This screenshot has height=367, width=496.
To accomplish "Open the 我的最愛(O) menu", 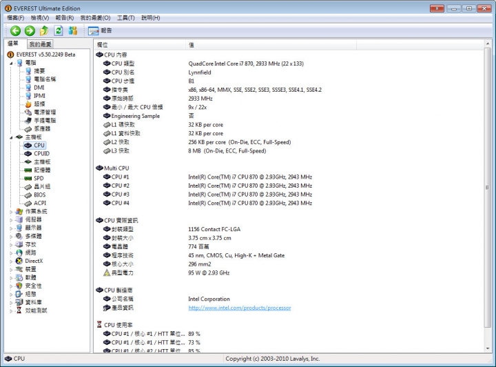I will coord(95,18).
